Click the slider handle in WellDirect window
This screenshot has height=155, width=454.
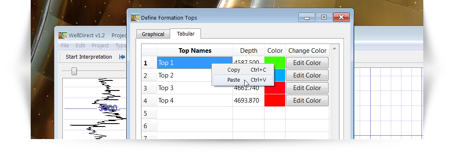pyautogui.click(x=74, y=71)
